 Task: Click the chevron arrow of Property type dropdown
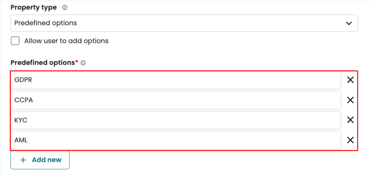point(348,23)
